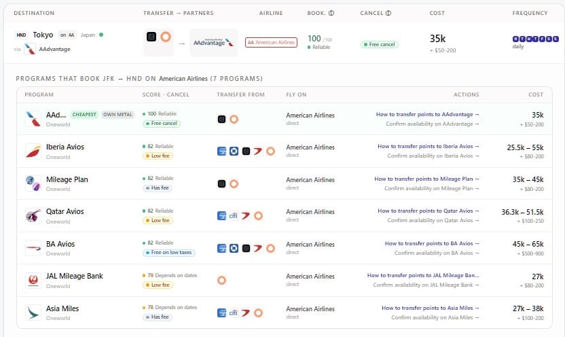This screenshot has width=565, height=337.
Task: Open How to transfer points to AAdvantage
Action: (427, 114)
